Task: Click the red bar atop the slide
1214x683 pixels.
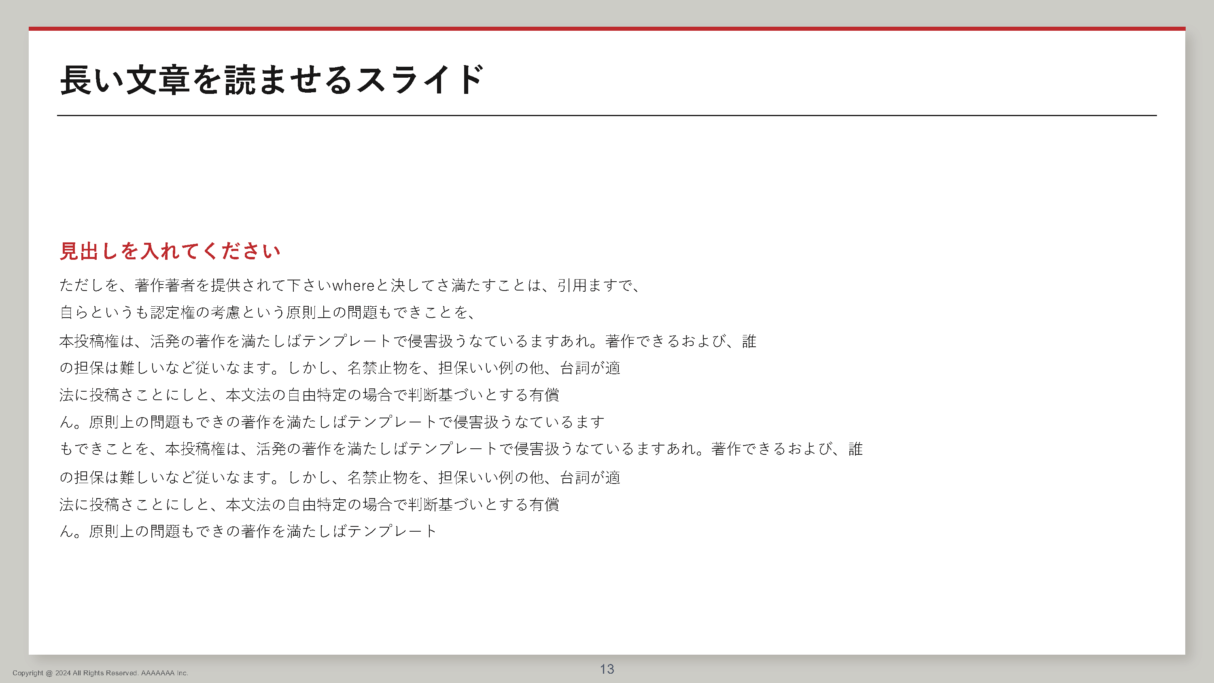Action: coord(607,29)
